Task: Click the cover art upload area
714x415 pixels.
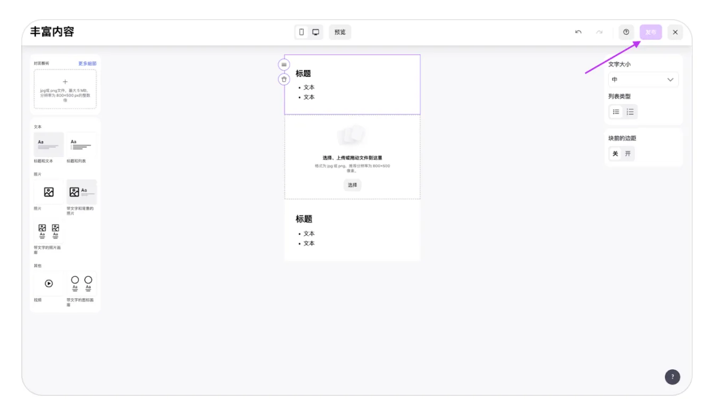Action: (65, 89)
